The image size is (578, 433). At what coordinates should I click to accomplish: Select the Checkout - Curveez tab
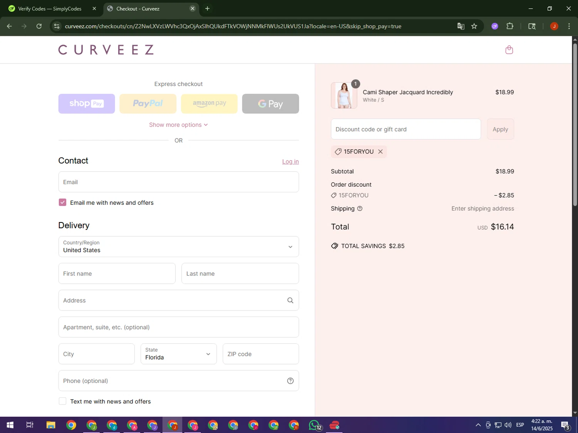[x=150, y=8]
